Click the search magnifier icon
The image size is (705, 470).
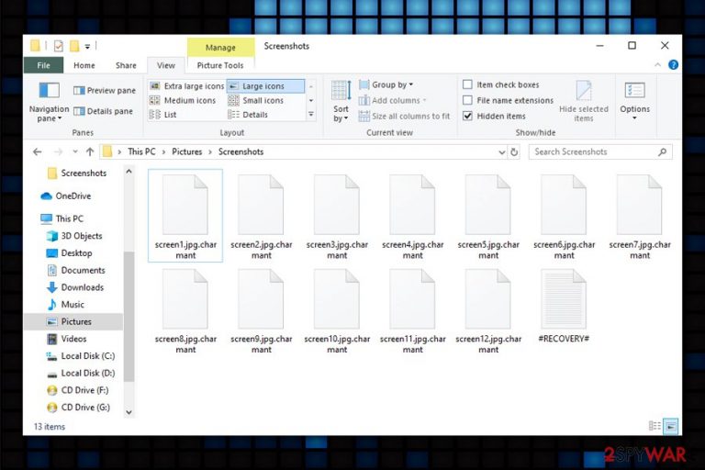pyautogui.click(x=662, y=152)
